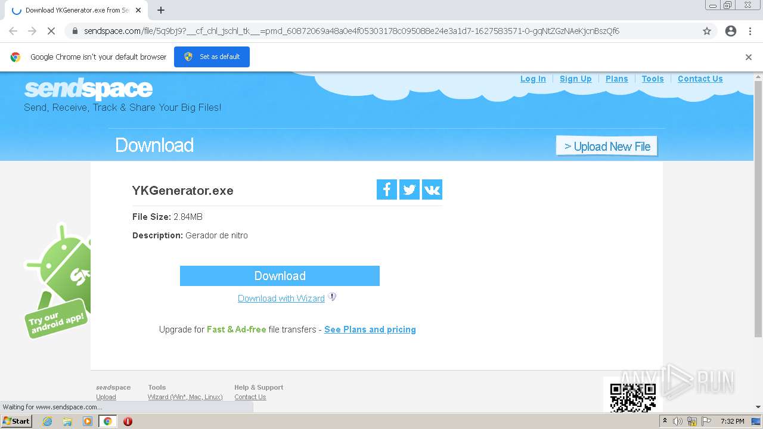Image resolution: width=763 pixels, height=429 pixels.
Task: Open the Try our android app banner
Action: coord(57,280)
